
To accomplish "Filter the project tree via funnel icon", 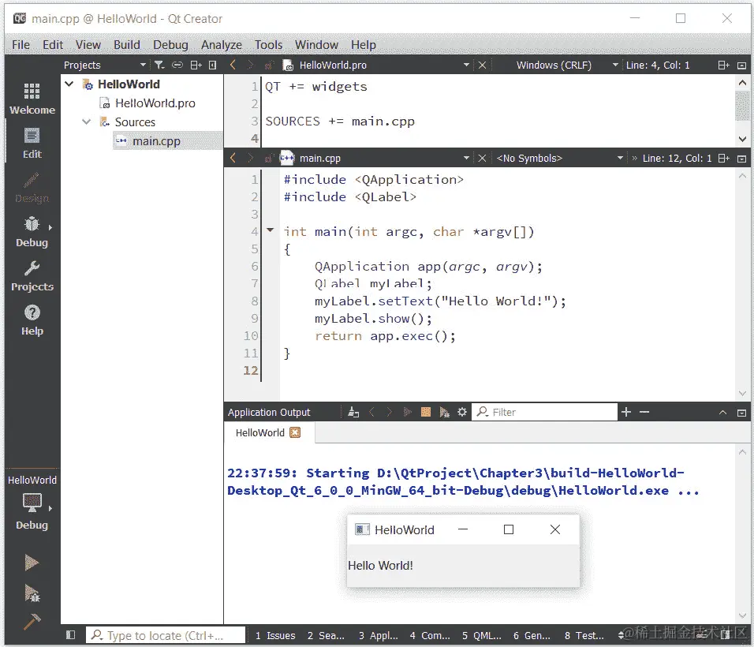I will [x=159, y=65].
